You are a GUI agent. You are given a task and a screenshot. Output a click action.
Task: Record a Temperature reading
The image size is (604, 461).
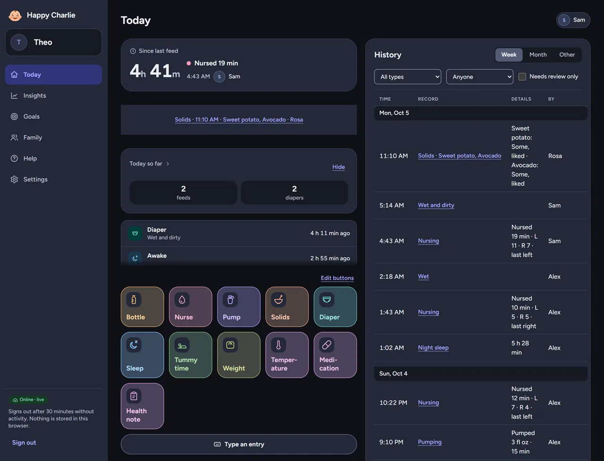287,355
